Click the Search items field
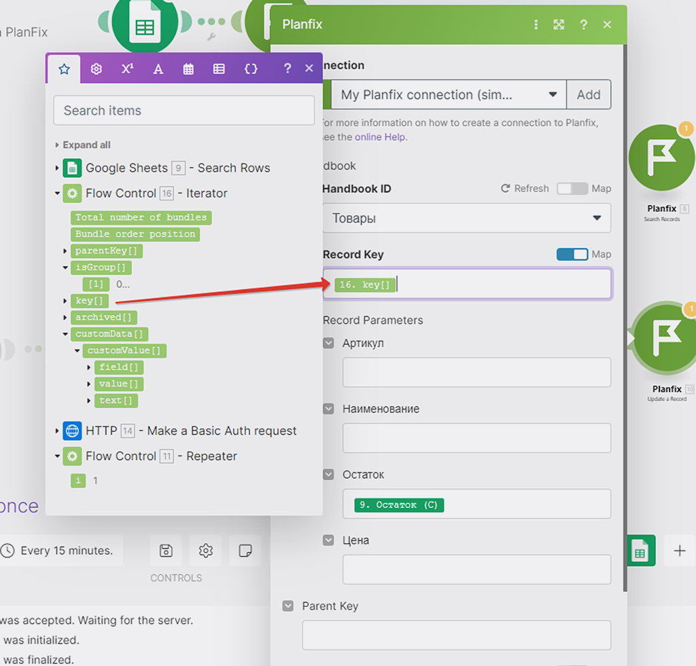Image resolution: width=696 pixels, height=666 pixels. [184, 111]
